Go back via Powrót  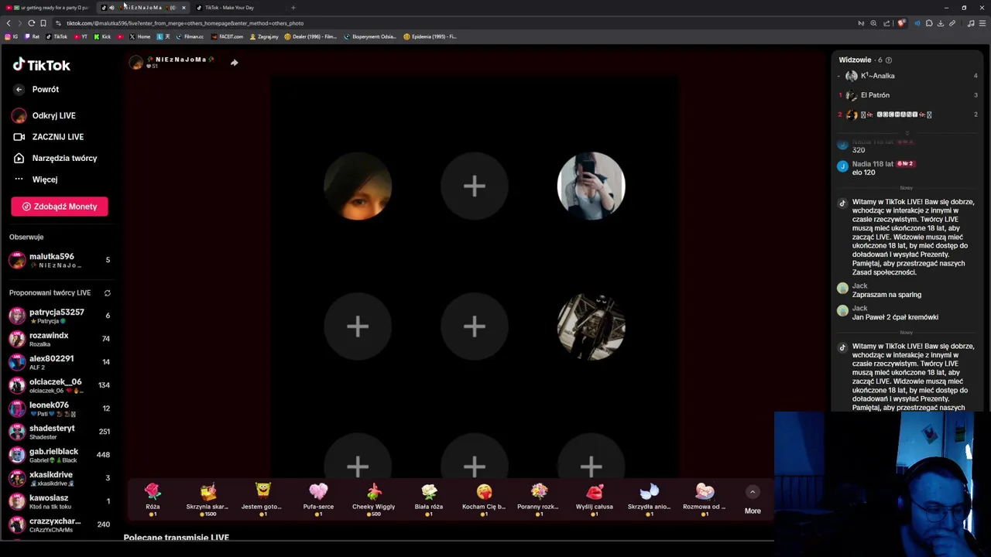click(x=36, y=90)
